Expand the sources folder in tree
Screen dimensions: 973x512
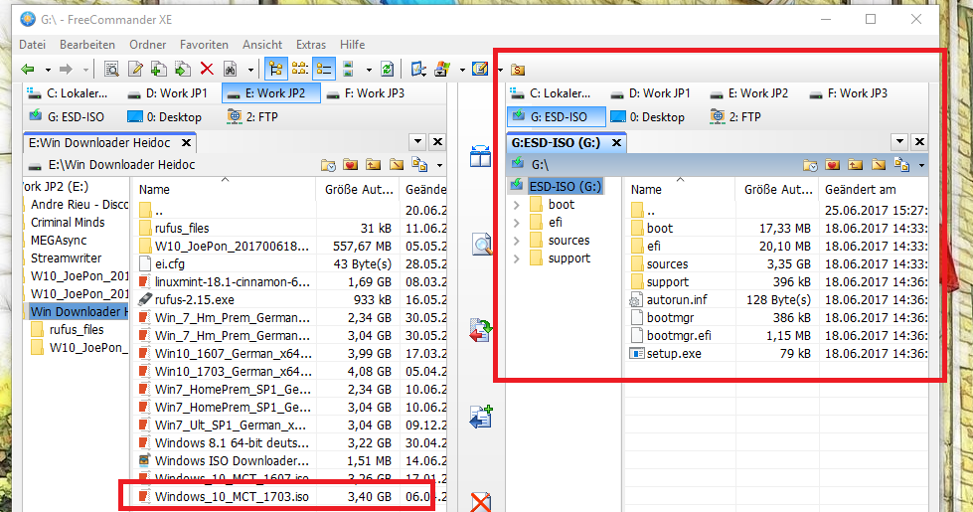516,241
